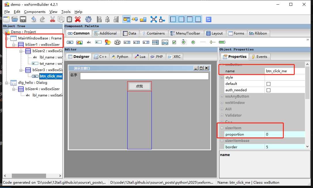Toggle the Stretch sizer flag icon
Image resolution: width=313 pixels, height=188 pixels.
(162, 19)
